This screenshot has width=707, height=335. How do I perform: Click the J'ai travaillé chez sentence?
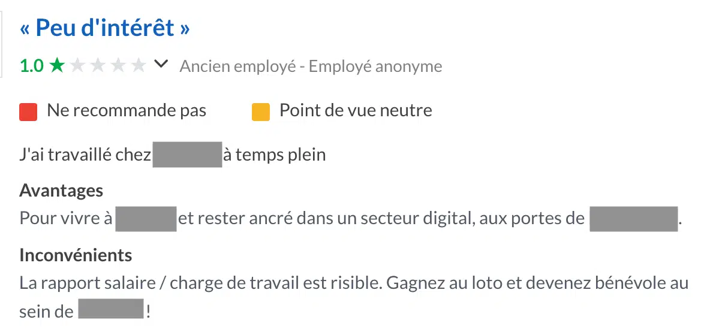pos(172,155)
